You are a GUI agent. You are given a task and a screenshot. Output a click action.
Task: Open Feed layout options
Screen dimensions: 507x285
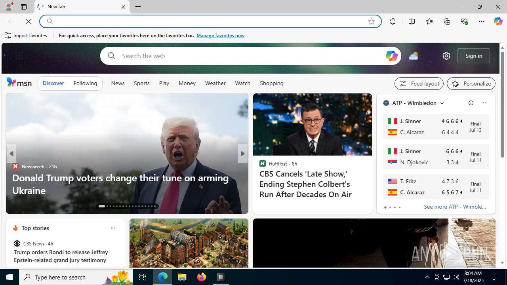419,84
